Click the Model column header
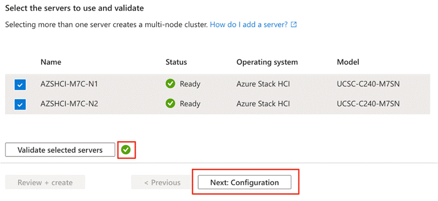438x201 pixels. click(x=348, y=62)
